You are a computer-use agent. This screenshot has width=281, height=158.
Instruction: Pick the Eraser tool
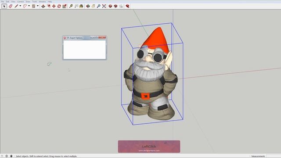(x=11, y=6)
